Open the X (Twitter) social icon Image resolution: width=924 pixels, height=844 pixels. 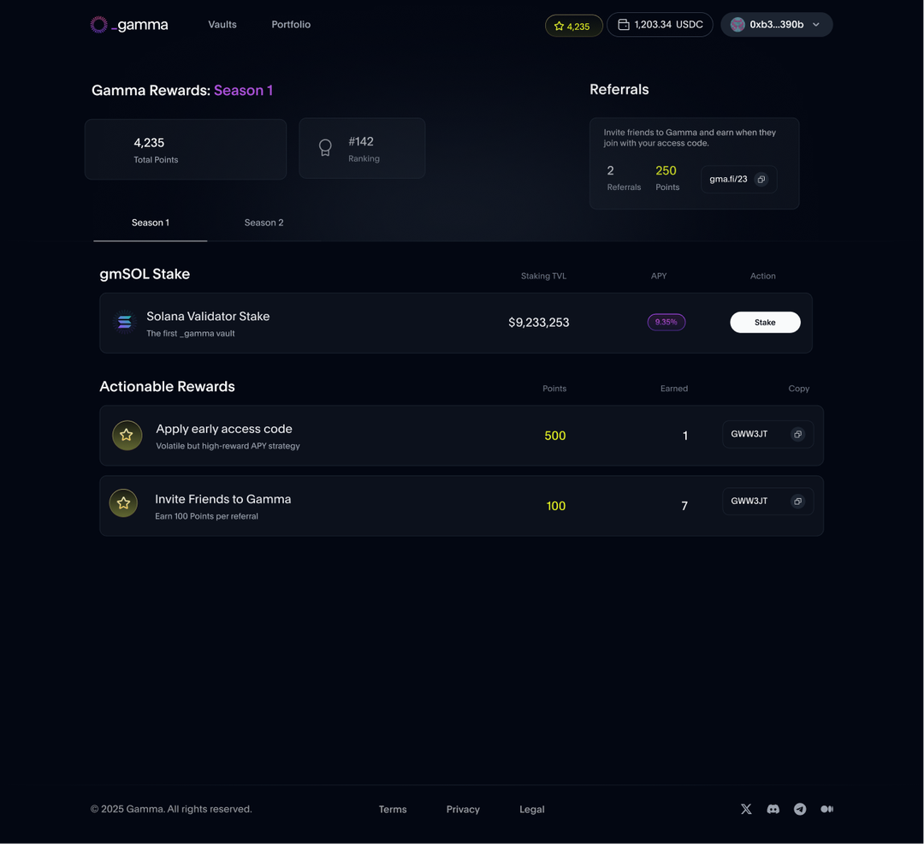click(746, 809)
